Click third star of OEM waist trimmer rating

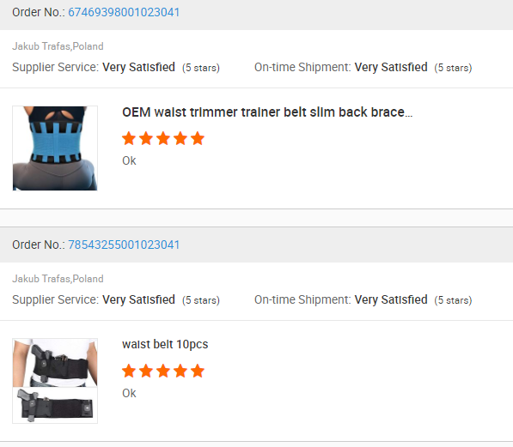[163, 138]
